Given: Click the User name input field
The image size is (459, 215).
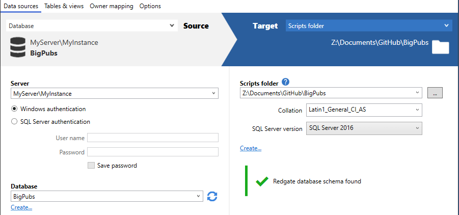Looking at the screenshot, I should click(153, 138).
